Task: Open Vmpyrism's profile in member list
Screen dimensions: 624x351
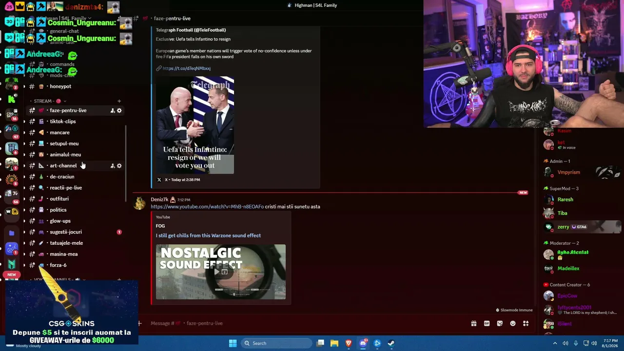Action: tap(568, 172)
